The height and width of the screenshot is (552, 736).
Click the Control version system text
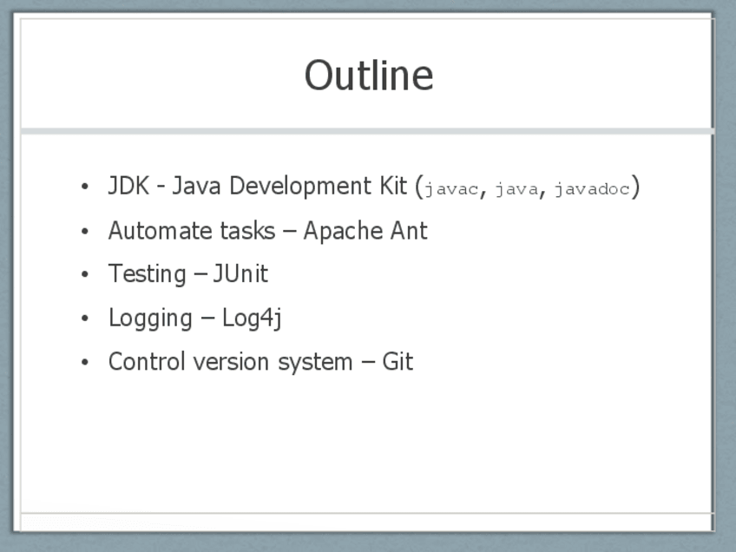coord(230,361)
